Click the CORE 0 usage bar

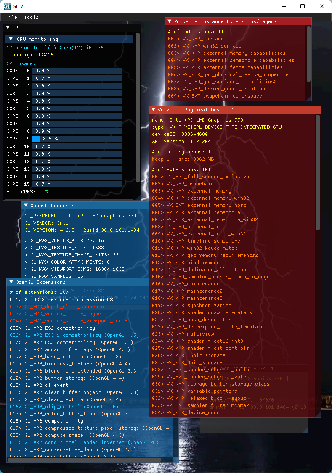(x=77, y=71)
